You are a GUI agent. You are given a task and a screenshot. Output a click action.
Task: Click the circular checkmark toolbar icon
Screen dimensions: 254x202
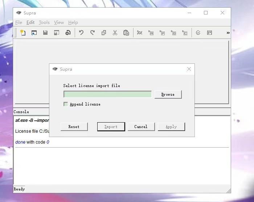[198, 33]
